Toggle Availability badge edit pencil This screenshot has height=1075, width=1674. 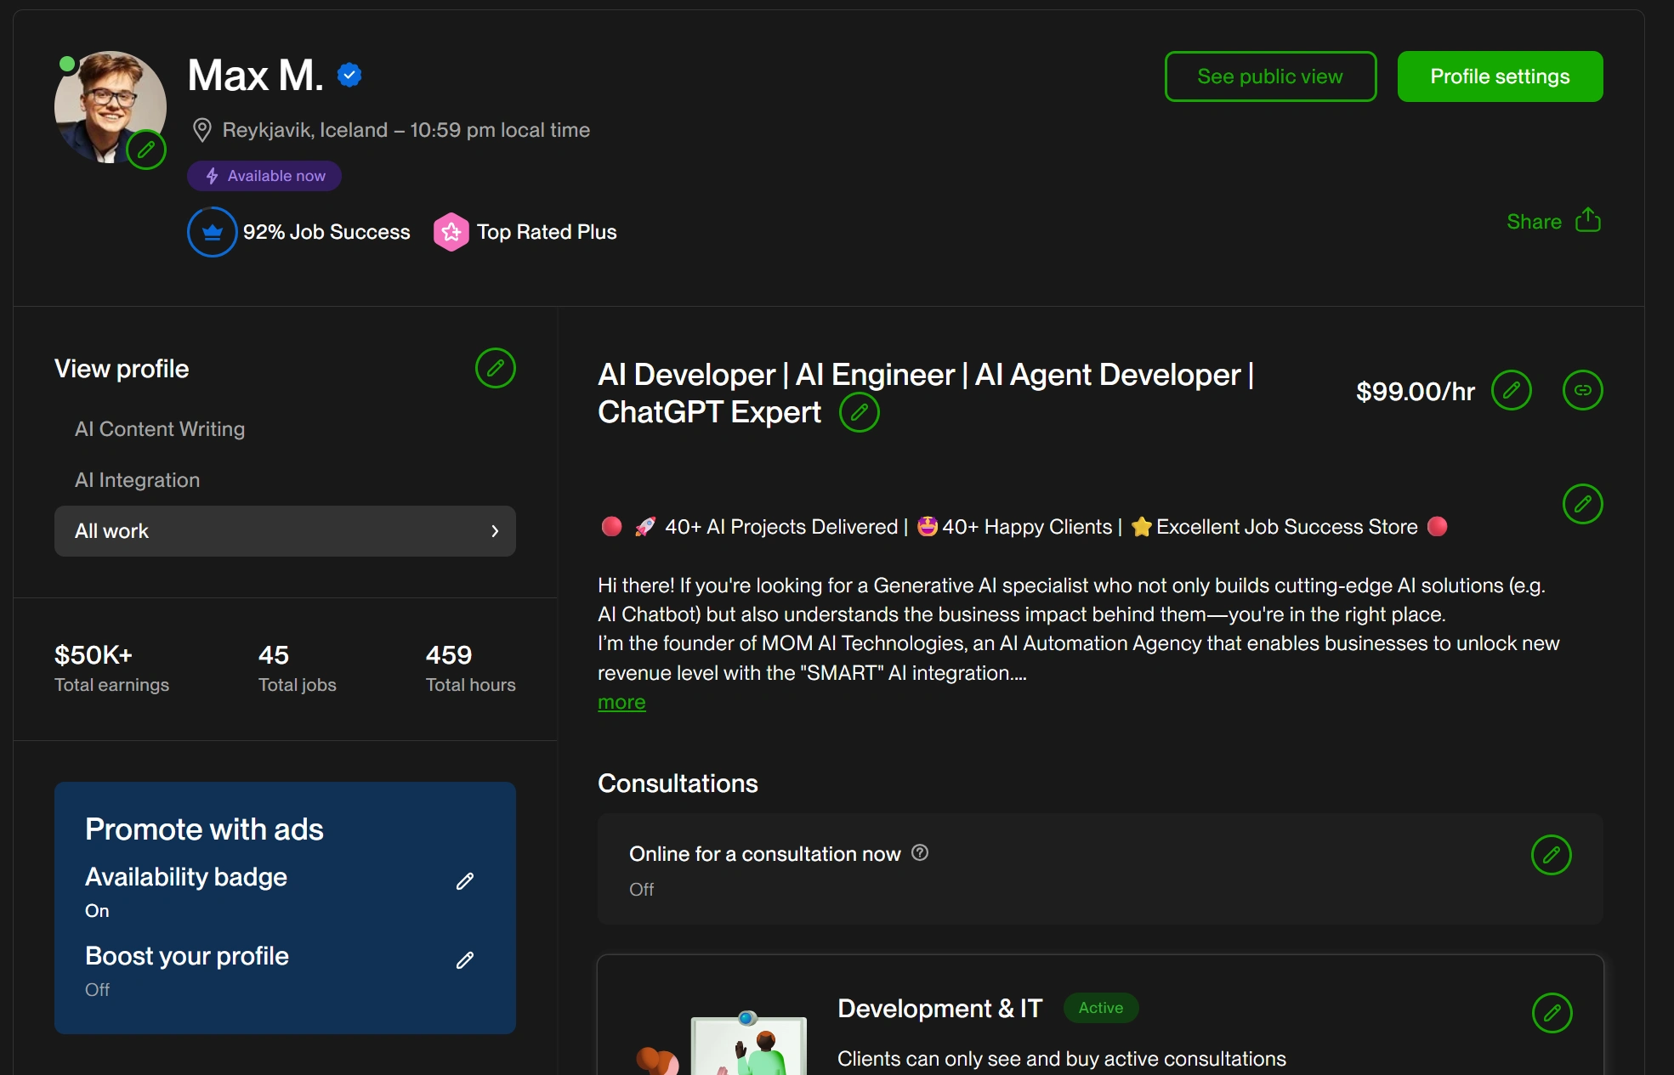[464, 881]
